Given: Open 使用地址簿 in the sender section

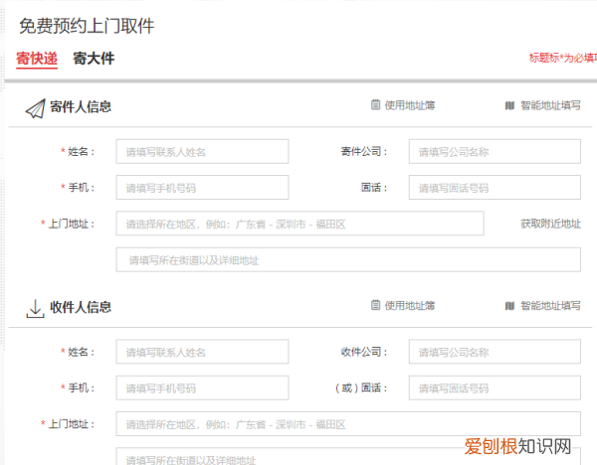Looking at the screenshot, I should tap(410, 105).
